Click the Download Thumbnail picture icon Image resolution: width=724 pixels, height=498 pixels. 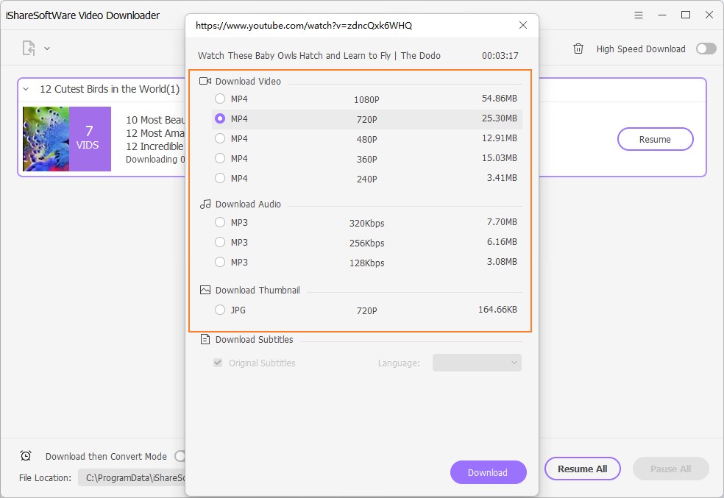pos(205,290)
